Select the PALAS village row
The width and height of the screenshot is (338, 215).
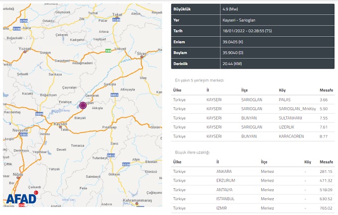(253, 99)
